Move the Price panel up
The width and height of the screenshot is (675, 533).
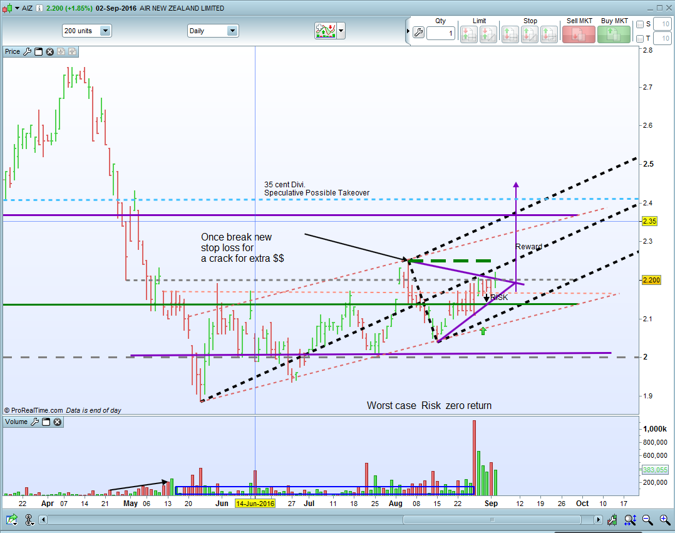(x=73, y=51)
